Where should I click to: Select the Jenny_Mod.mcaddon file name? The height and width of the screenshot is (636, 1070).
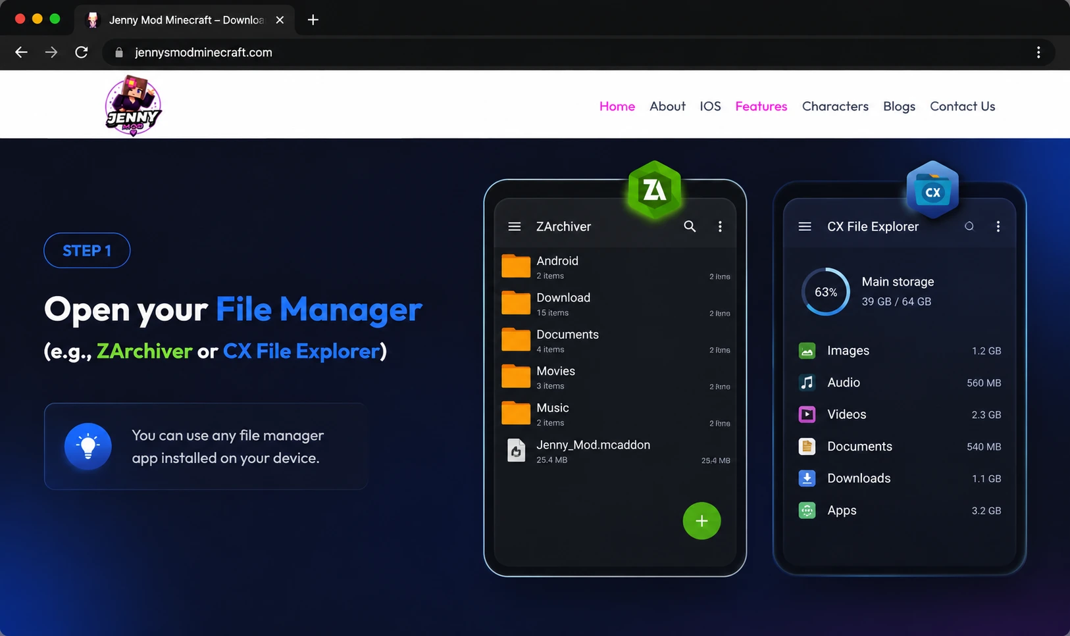pyautogui.click(x=593, y=445)
